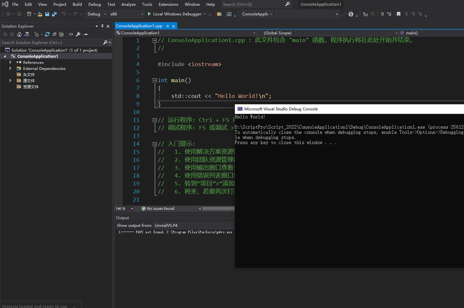Open the ConsoleApplication1 project scope dropdown
Screen dimensions: 464x308
pyautogui.click(x=186, y=33)
